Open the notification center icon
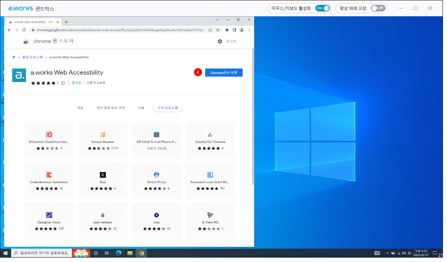The width and height of the screenshot is (447, 262). pyautogui.click(x=435, y=253)
